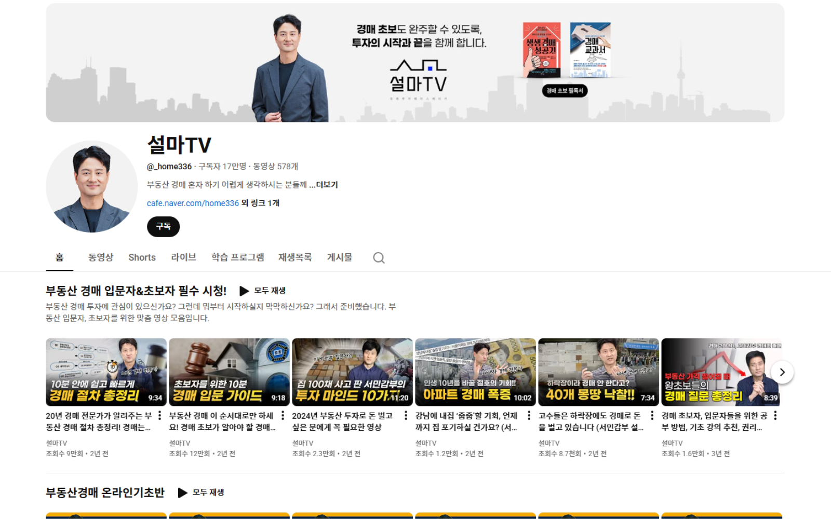Open the '경매 절차 총정리' 9:34 video thumbnail
The width and height of the screenshot is (831, 519).
click(x=106, y=372)
